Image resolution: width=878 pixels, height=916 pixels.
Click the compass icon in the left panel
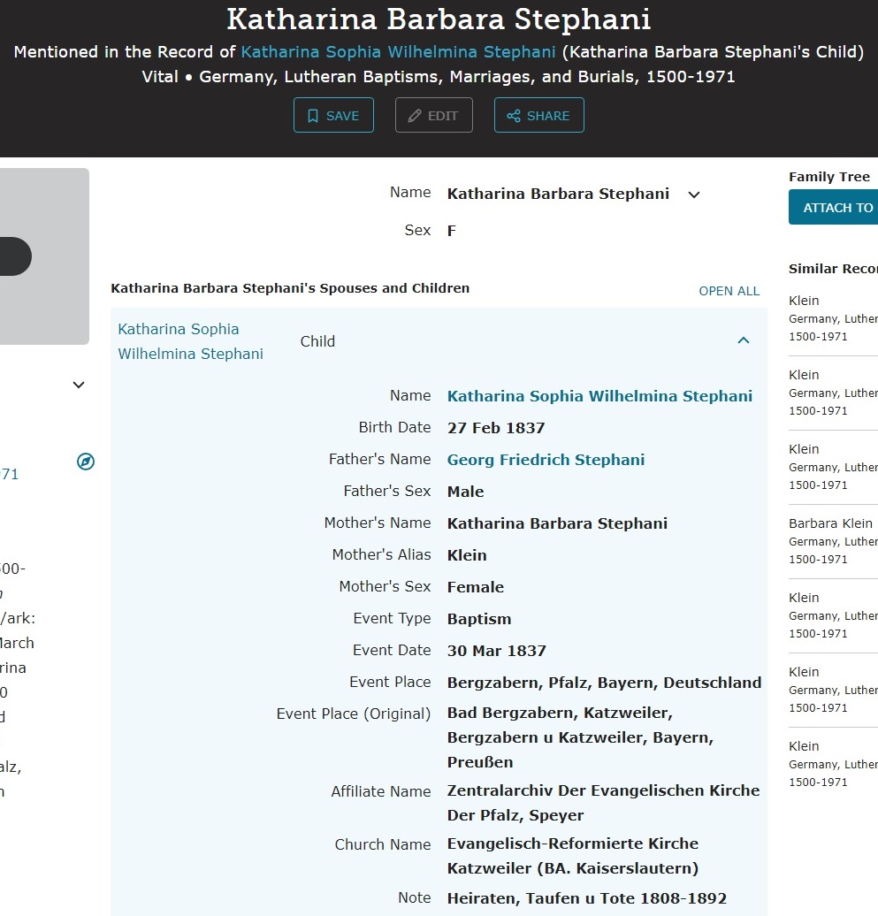[x=86, y=462]
